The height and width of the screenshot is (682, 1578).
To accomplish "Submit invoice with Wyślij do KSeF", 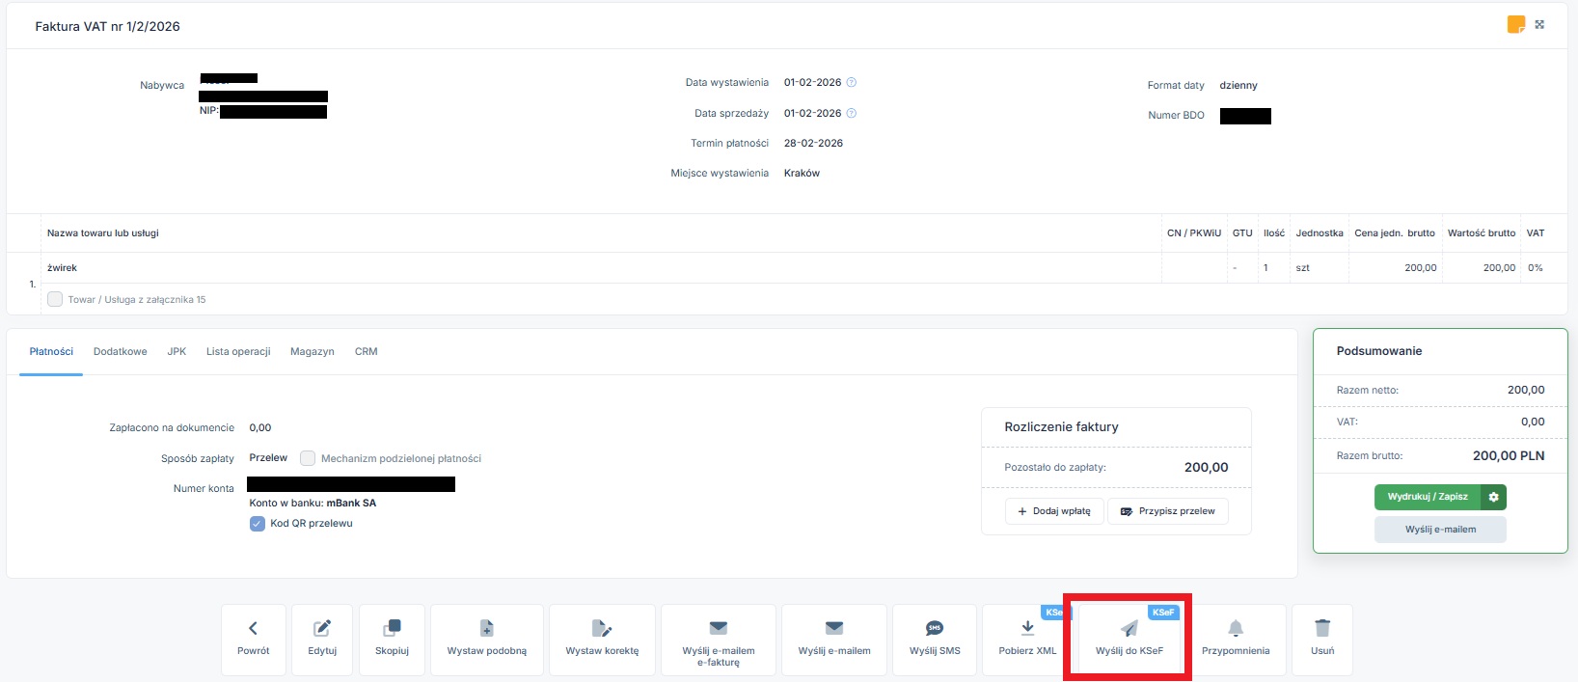I will click(1129, 629).
